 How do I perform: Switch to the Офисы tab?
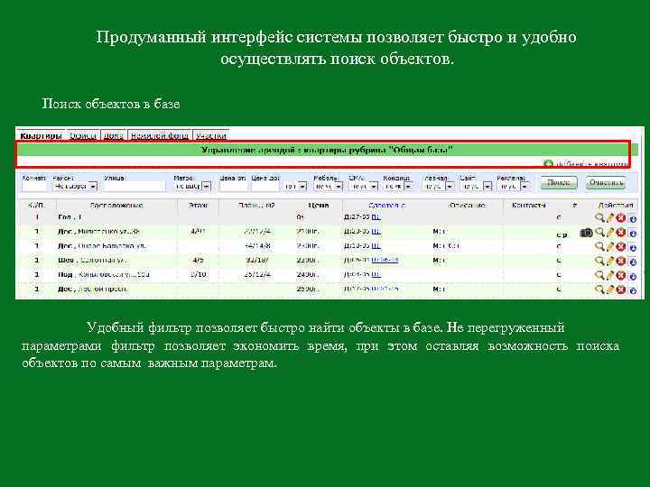tap(83, 136)
